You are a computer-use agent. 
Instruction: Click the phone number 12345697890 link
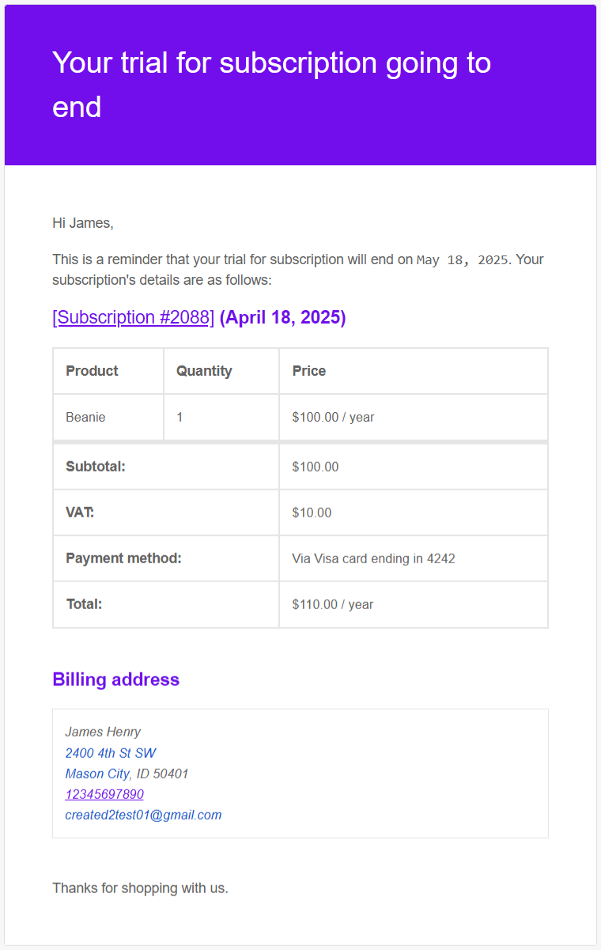tap(104, 794)
